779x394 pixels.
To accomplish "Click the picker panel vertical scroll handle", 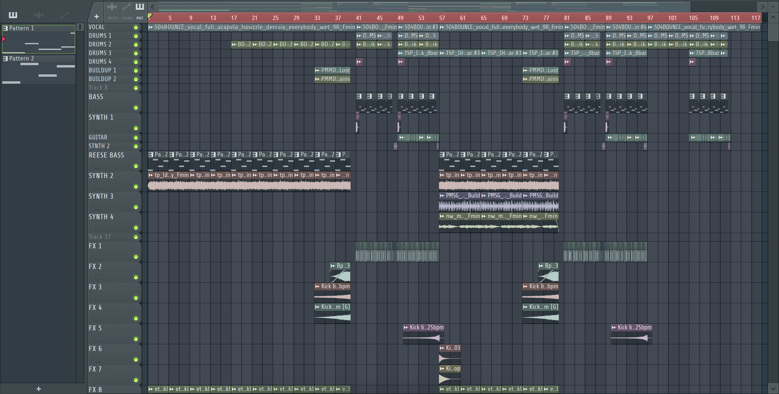I will 80,27.
